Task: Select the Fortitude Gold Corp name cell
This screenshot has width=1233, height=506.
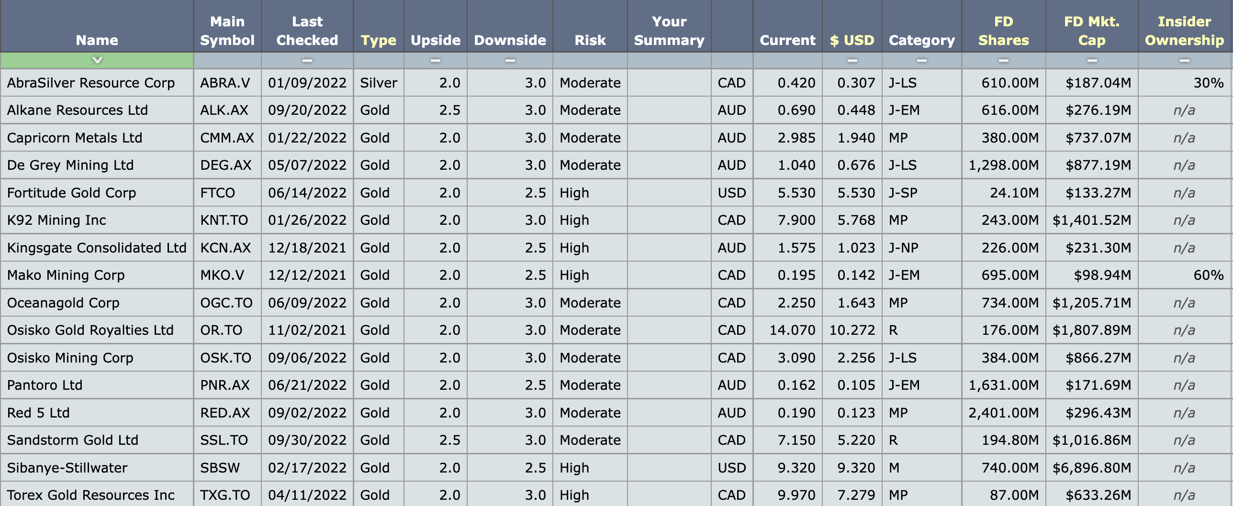Action: 97,193
